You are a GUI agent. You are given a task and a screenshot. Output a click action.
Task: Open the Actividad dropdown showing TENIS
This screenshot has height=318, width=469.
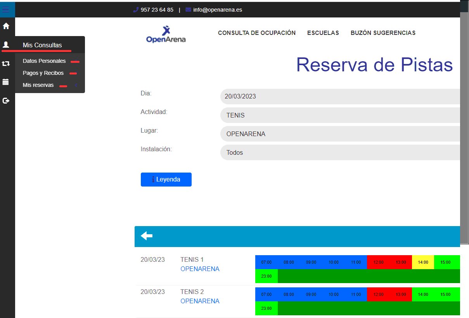pyautogui.click(x=340, y=115)
